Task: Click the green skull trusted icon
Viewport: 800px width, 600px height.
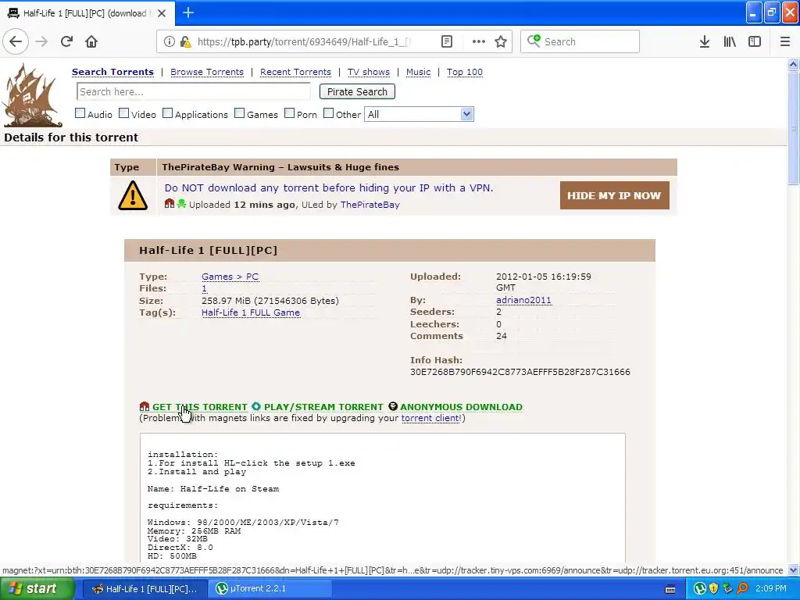Action: [181, 204]
